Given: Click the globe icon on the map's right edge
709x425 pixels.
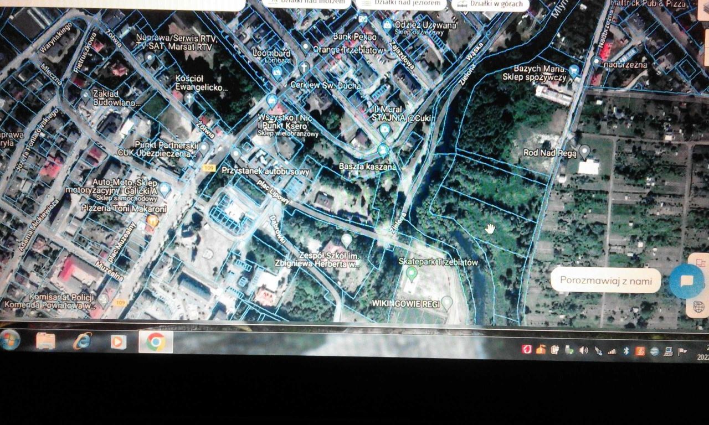Looking at the screenshot, I should pos(698,306).
